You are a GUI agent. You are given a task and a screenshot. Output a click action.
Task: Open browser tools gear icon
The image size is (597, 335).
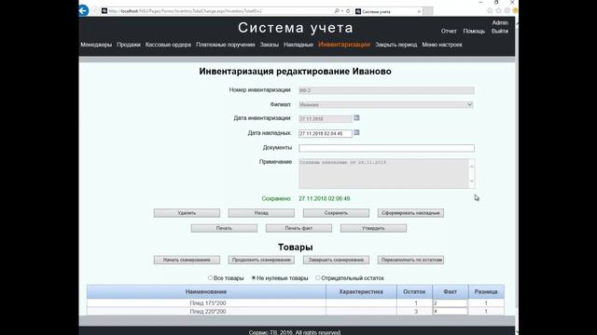pos(507,10)
